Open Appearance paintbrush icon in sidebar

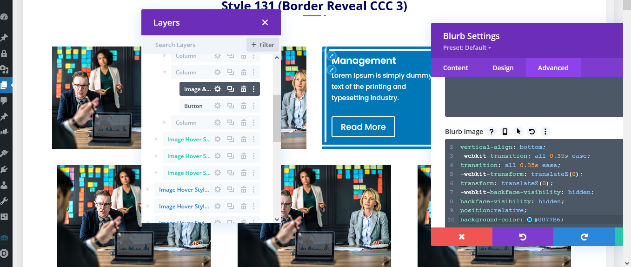pyautogui.click(x=4, y=153)
